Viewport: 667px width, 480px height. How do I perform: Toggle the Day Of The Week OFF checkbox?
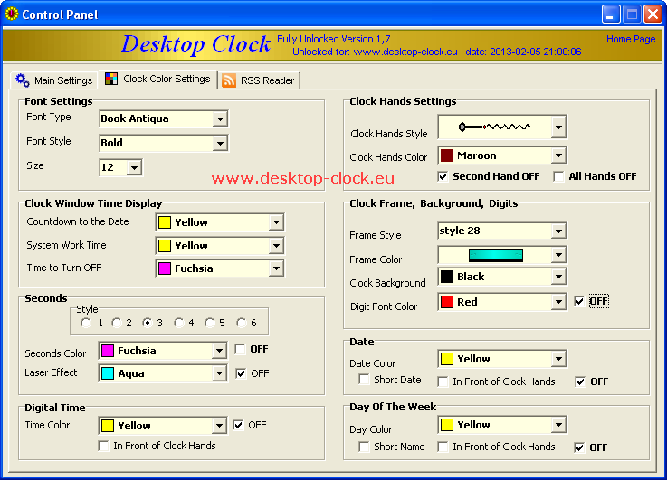(579, 447)
